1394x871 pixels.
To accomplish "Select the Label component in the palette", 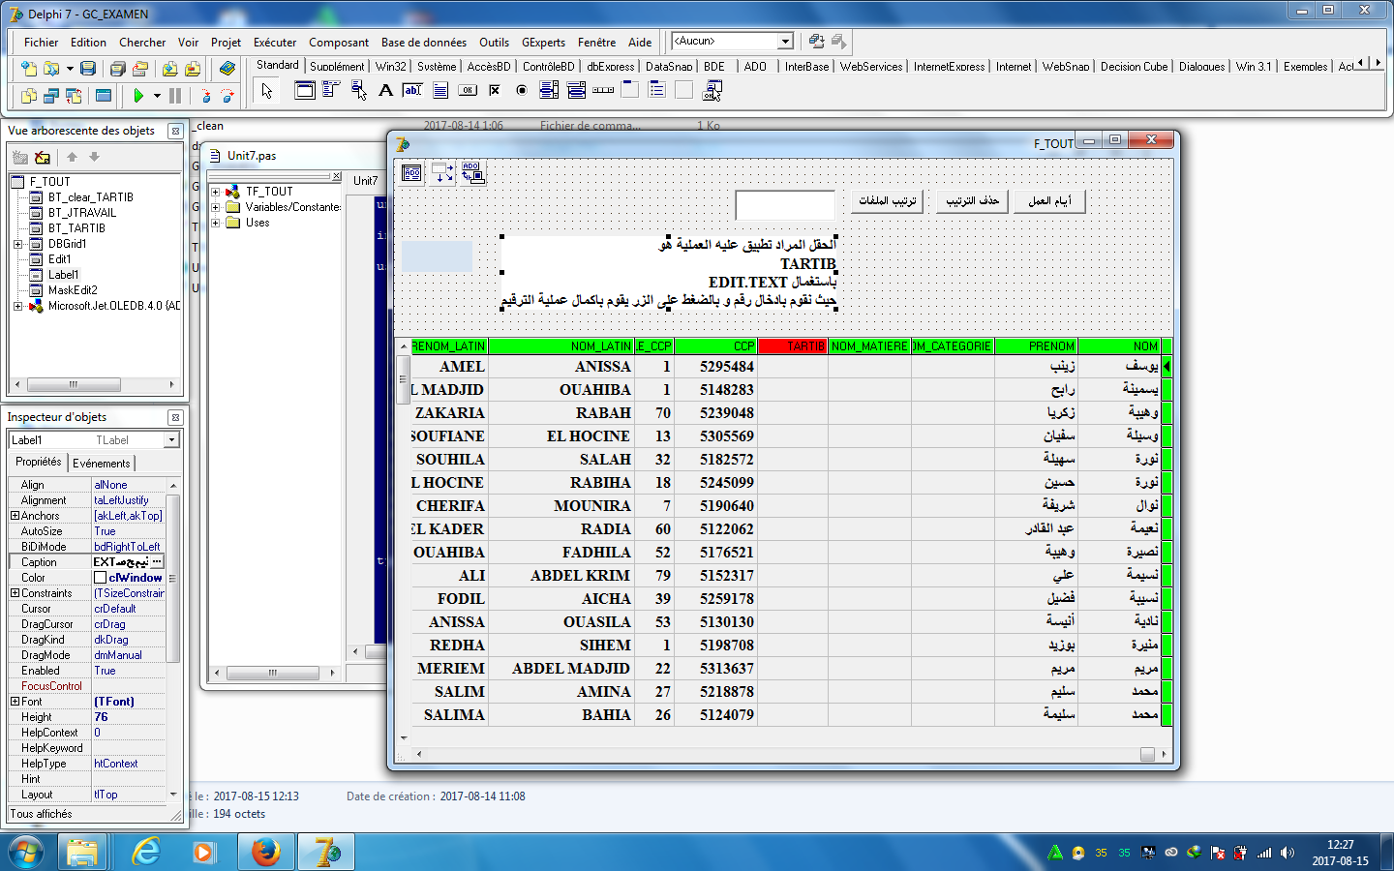I will (385, 91).
